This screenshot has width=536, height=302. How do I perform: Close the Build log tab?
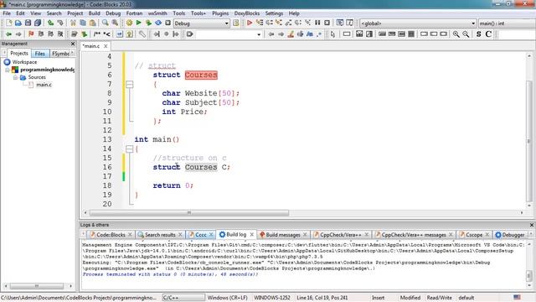point(251,235)
